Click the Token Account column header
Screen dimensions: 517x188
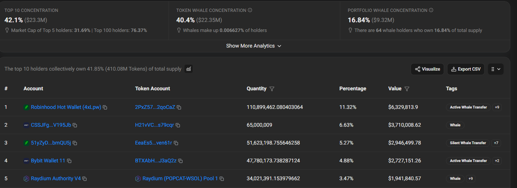152,89
